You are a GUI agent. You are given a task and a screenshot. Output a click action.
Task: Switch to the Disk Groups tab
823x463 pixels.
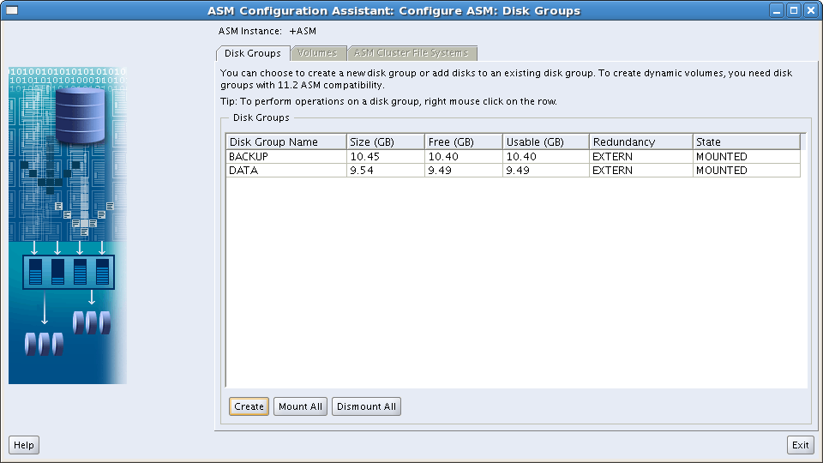(253, 53)
